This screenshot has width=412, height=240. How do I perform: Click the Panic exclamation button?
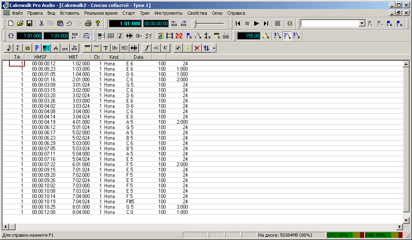point(289,23)
